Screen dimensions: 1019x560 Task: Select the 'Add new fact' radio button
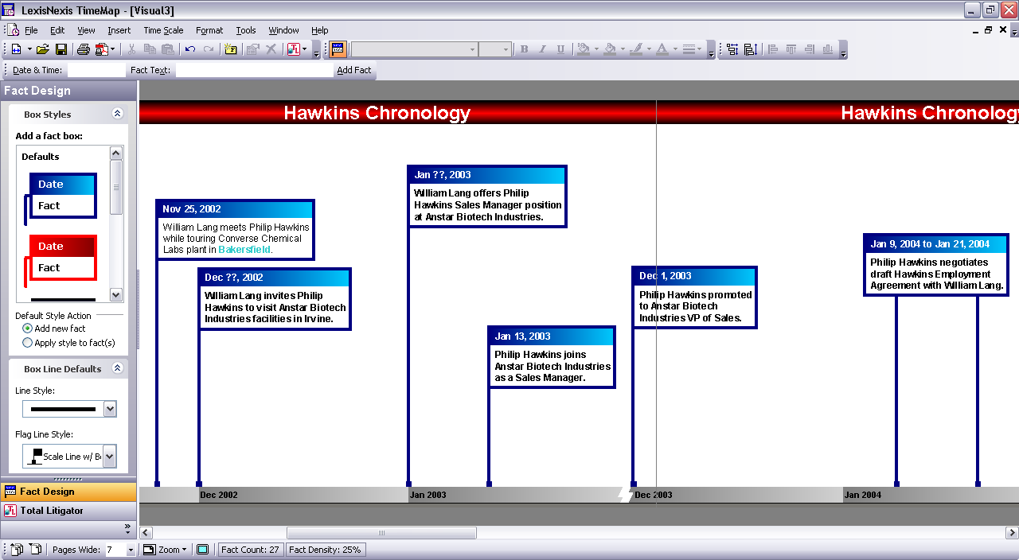[x=28, y=329]
